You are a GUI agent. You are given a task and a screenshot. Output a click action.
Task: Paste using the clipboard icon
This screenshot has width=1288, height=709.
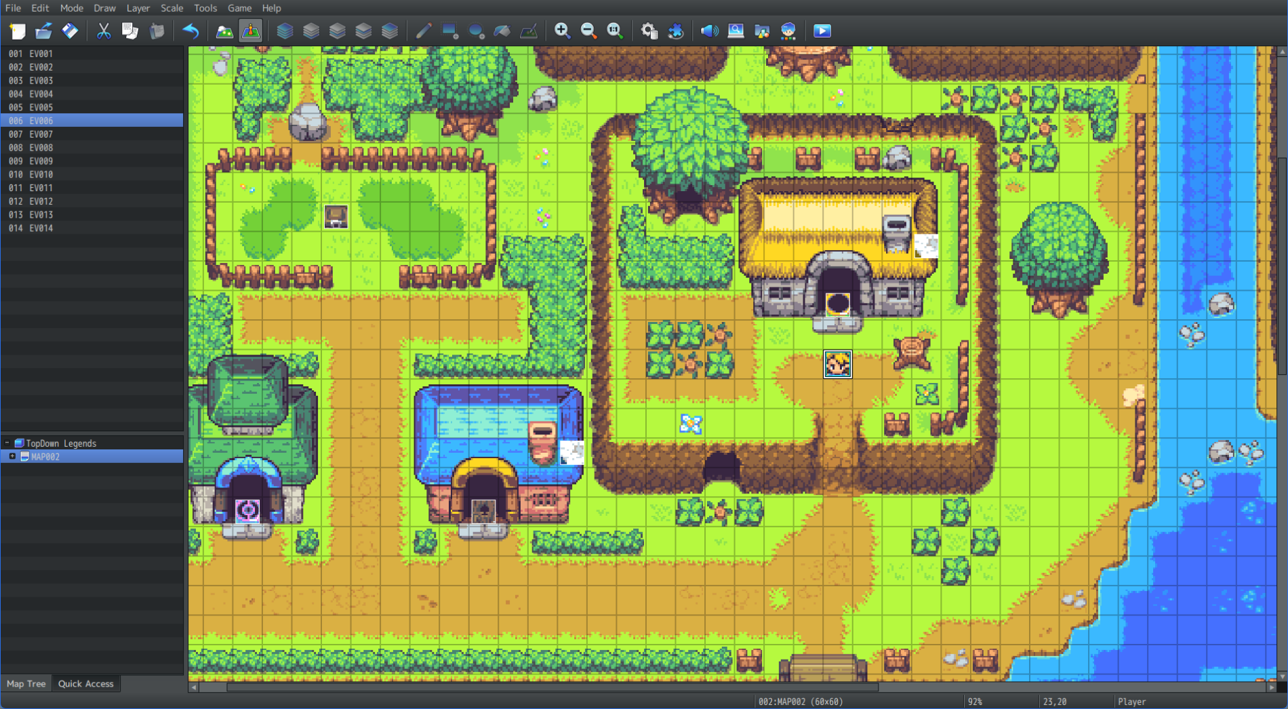click(157, 31)
